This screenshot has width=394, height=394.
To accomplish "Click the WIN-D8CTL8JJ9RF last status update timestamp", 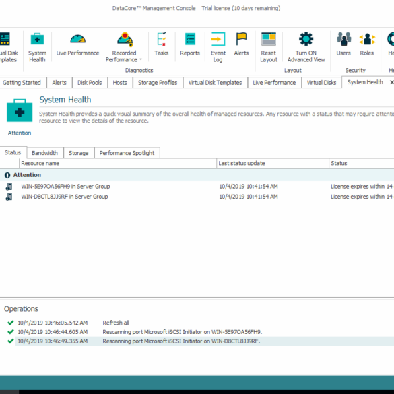I will [x=249, y=197].
